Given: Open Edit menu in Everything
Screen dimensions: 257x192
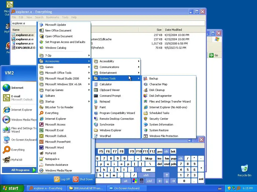Looking at the screenshot, I should click(x=21, y=17).
